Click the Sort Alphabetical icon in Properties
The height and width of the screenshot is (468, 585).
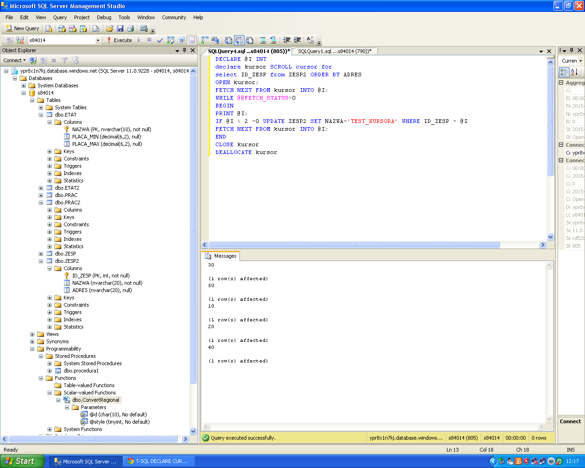pos(574,72)
